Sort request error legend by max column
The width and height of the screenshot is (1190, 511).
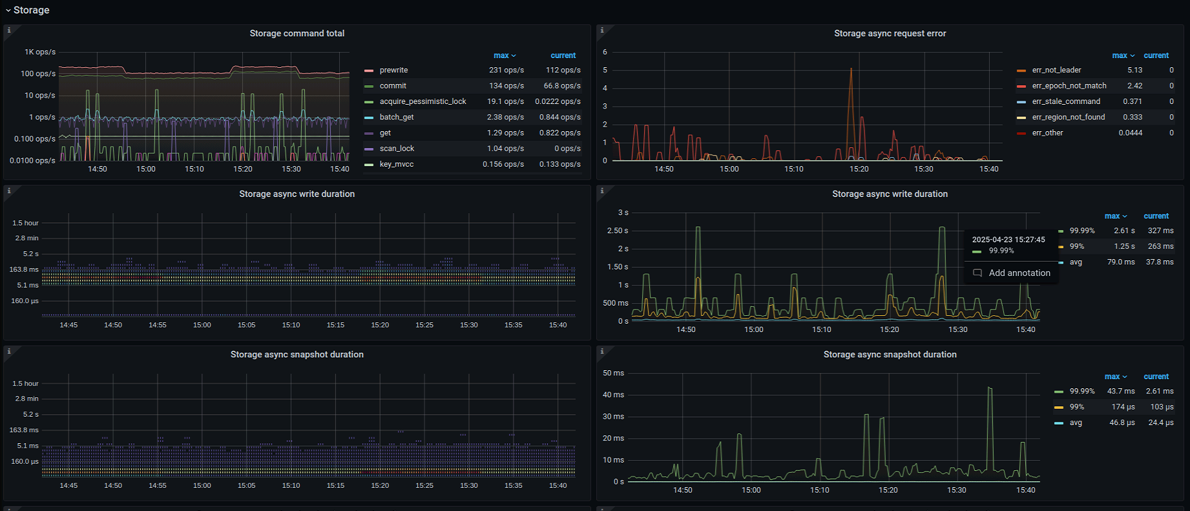click(x=1119, y=56)
